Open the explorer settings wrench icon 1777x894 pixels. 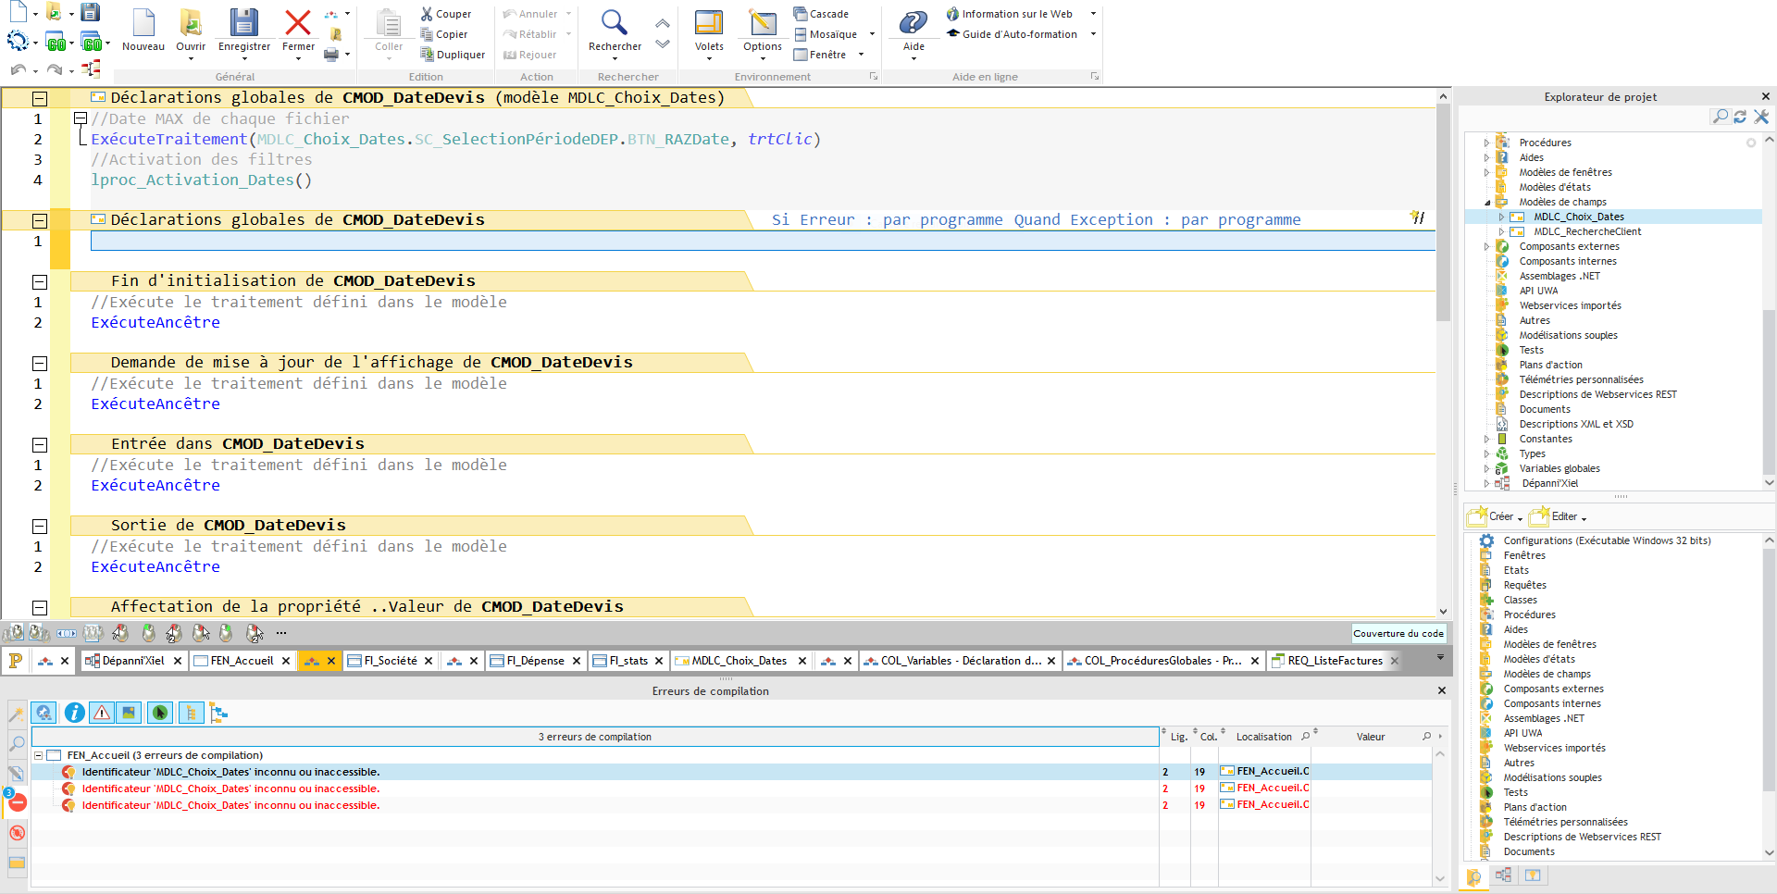click(1761, 117)
